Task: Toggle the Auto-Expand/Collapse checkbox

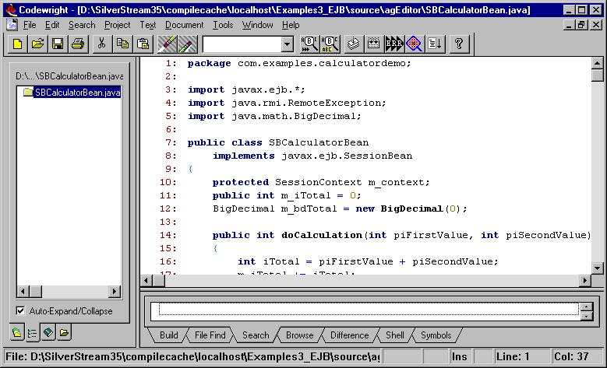Action: click(x=20, y=310)
